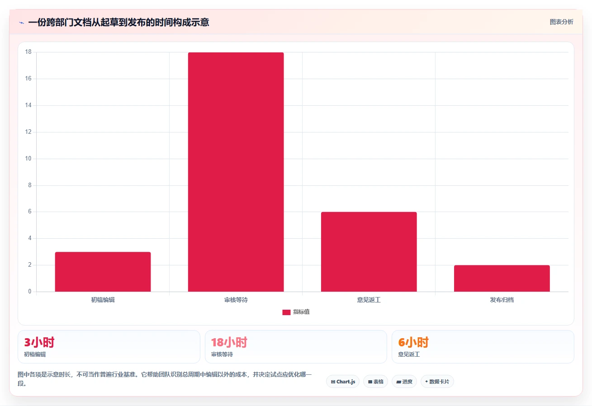Viewport: 592px width, 406px height.
Task: Click the Chart.js tag chip
Action: pyautogui.click(x=343, y=382)
